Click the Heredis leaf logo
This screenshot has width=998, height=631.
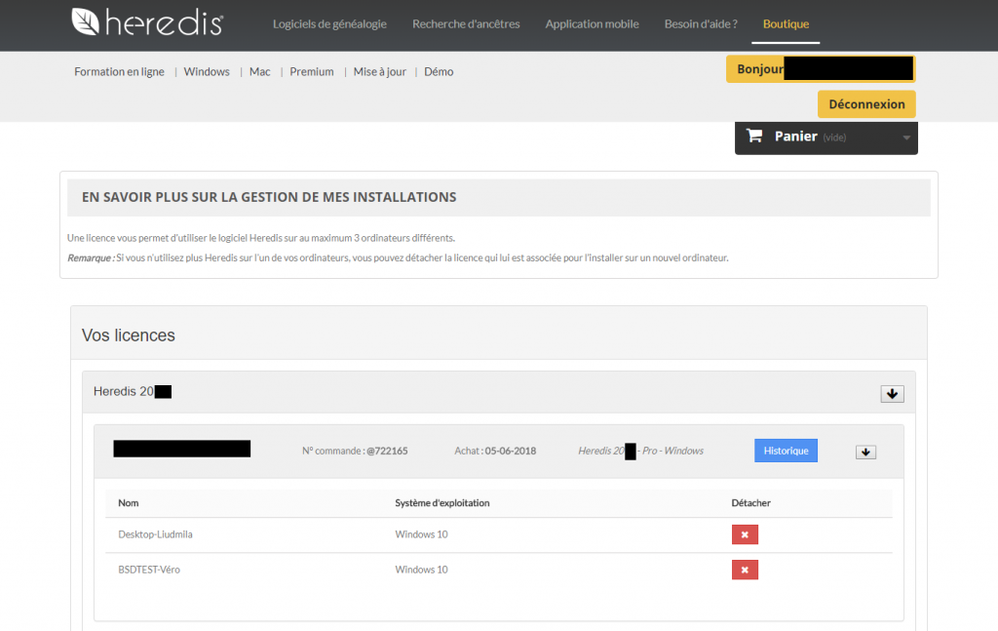point(81,22)
